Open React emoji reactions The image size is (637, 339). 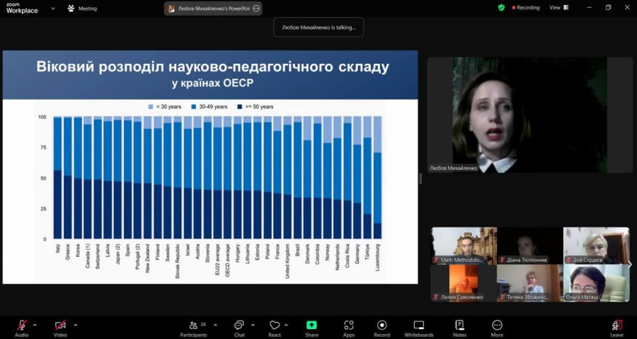click(275, 328)
